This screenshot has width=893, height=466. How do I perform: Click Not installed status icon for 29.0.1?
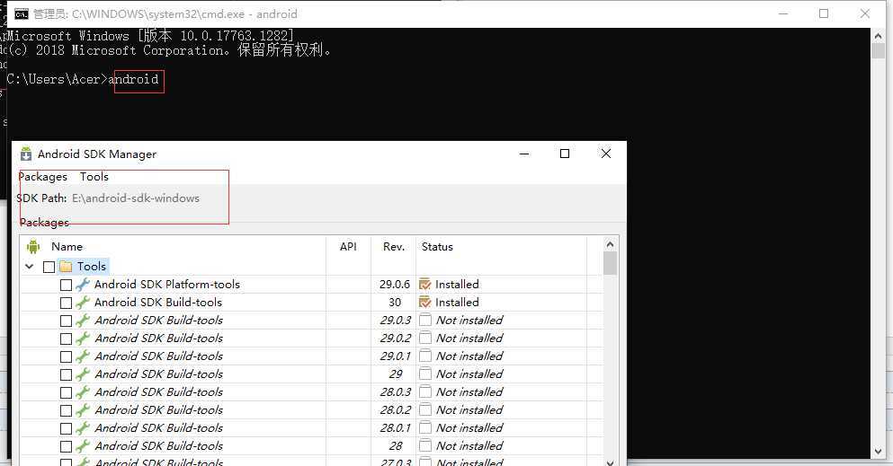(424, 356)
